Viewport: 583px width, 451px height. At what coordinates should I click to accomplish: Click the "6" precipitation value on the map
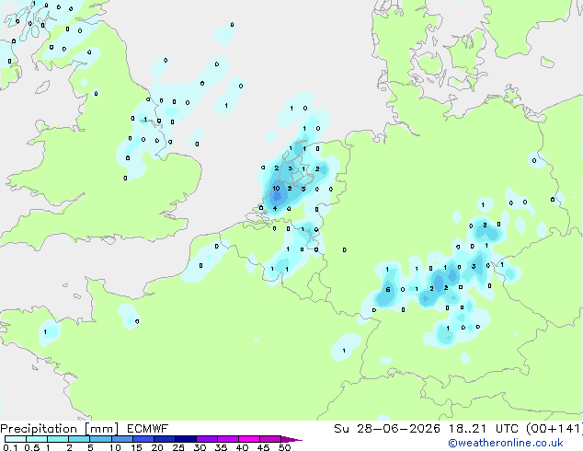(x=388, y=290)
